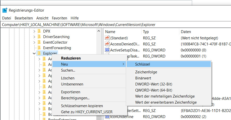The image size is (231, 120).
Task: Choose Löschen from the context menu
Action: point(89,78)
